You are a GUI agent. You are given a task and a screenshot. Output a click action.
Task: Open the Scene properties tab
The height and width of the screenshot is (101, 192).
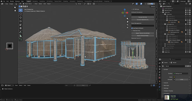(159, 75)
